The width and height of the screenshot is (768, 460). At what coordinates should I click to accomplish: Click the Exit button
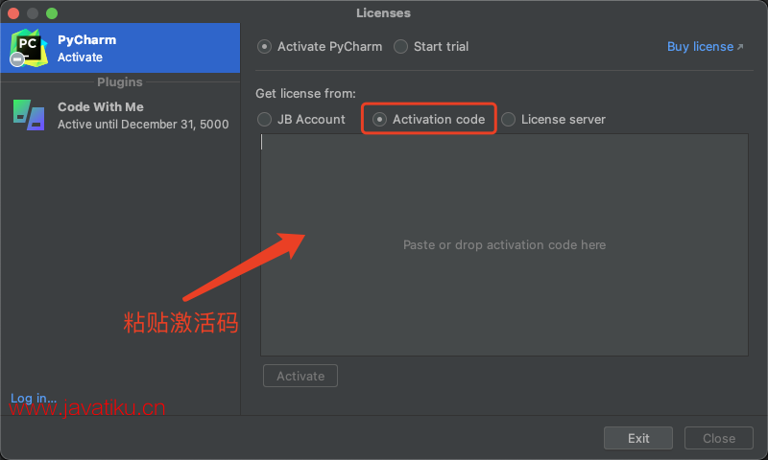click(x=638, y=438)
